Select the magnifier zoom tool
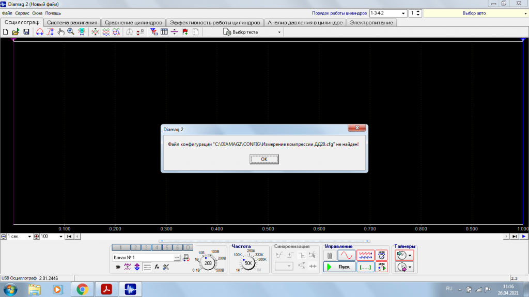The width and height of the screenshot is (529, 297). coord(71,32)
